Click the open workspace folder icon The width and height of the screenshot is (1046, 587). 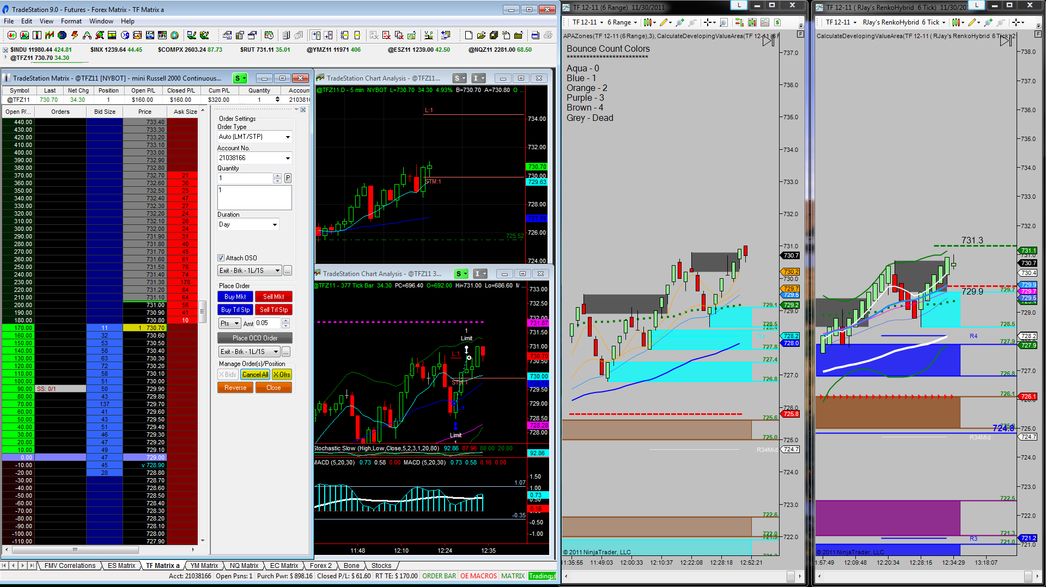click(x=481, y=35)
